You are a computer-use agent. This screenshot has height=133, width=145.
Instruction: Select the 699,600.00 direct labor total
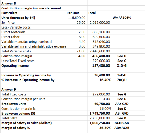tap(101, 37)
